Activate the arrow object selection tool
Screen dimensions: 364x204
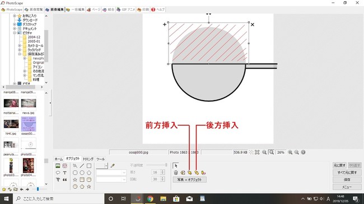176,166
